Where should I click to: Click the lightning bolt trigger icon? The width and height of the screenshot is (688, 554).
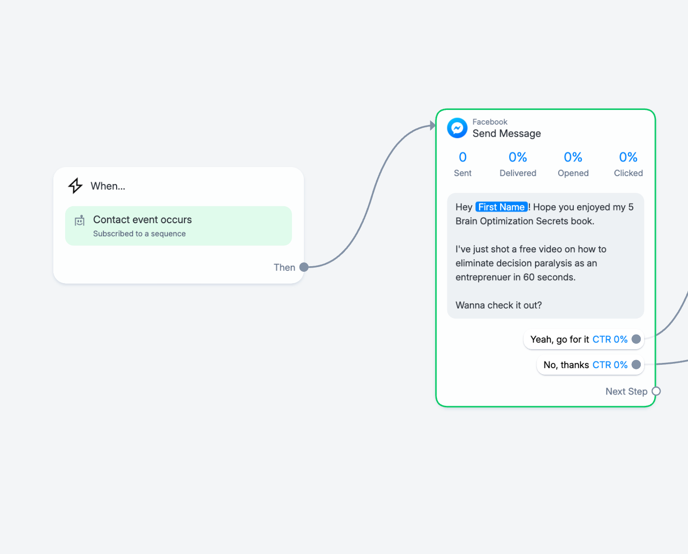point(76,185)
